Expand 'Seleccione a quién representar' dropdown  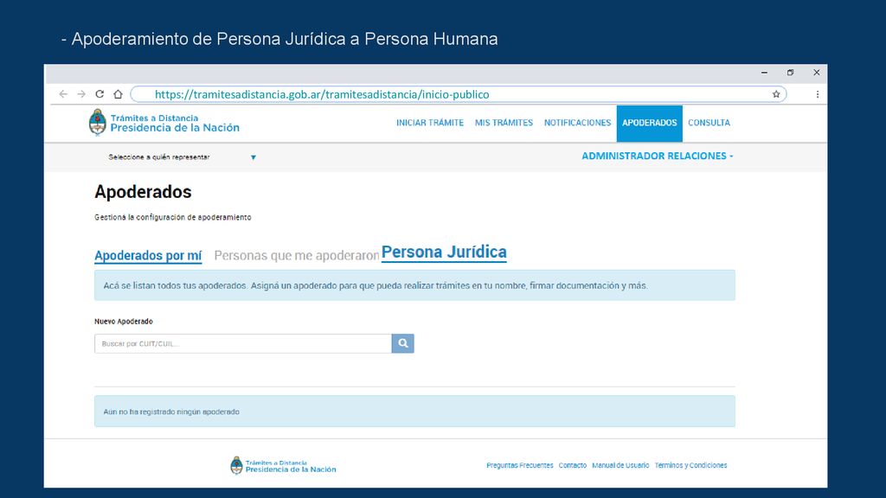[182, 157]
